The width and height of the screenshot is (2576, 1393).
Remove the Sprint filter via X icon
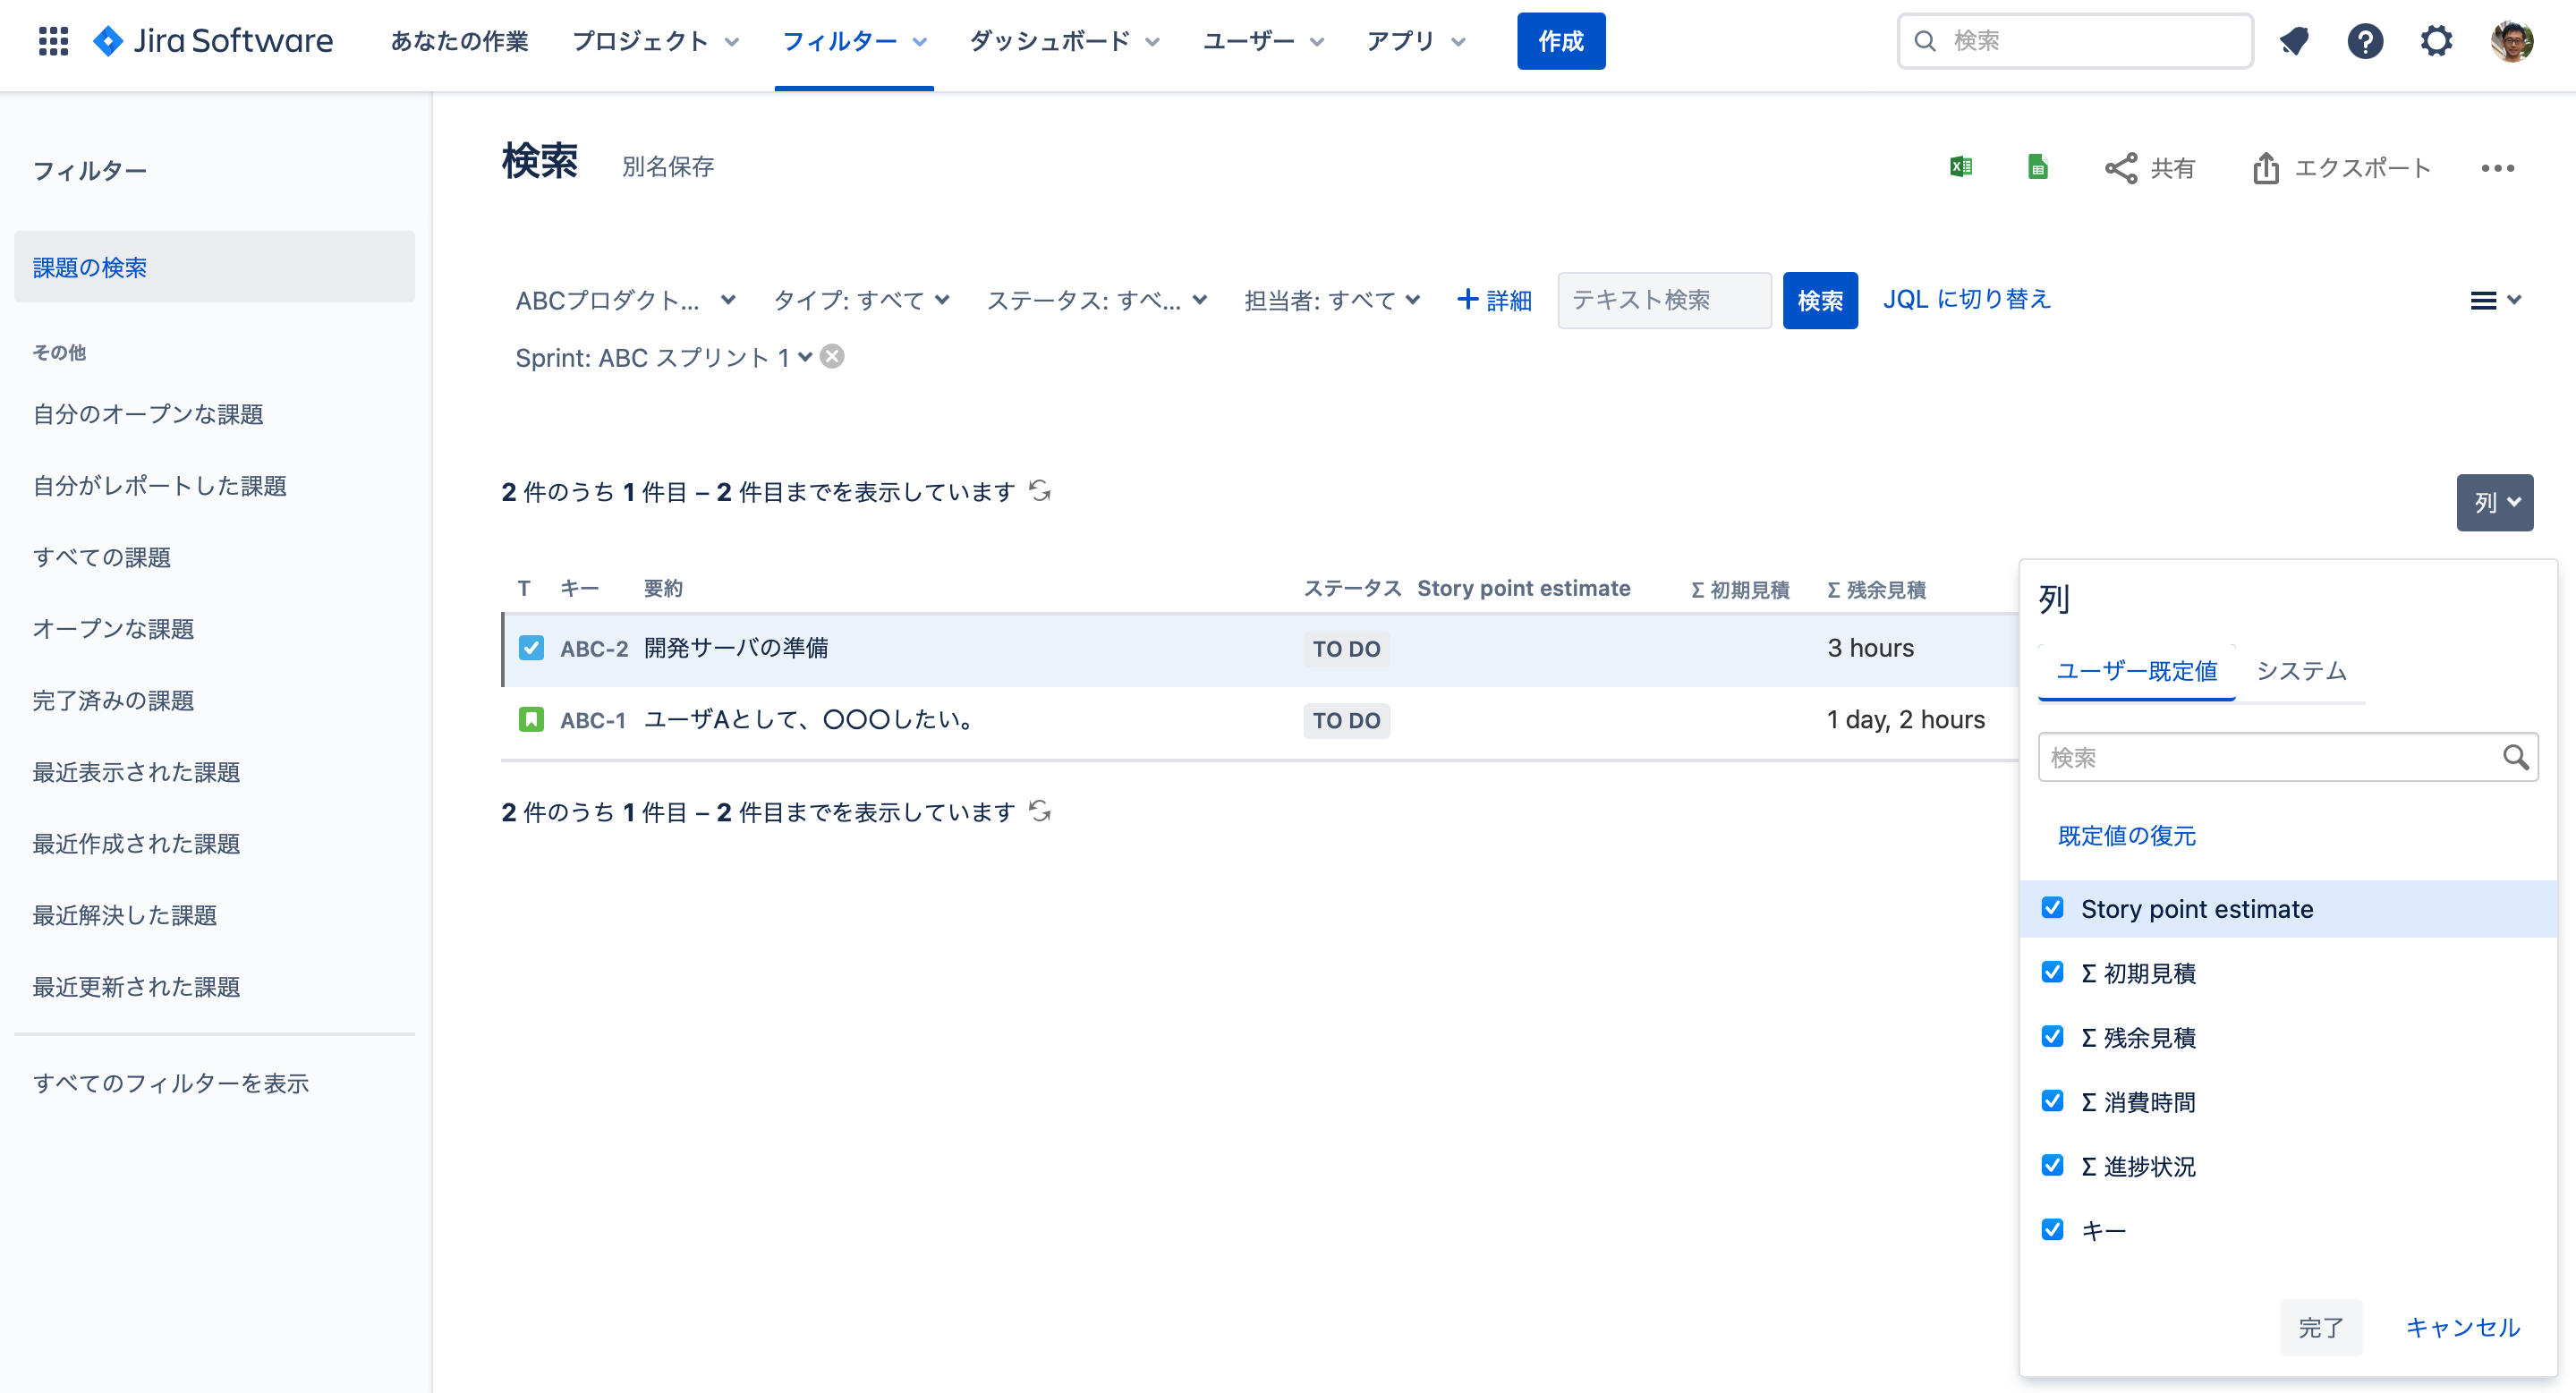833,357
